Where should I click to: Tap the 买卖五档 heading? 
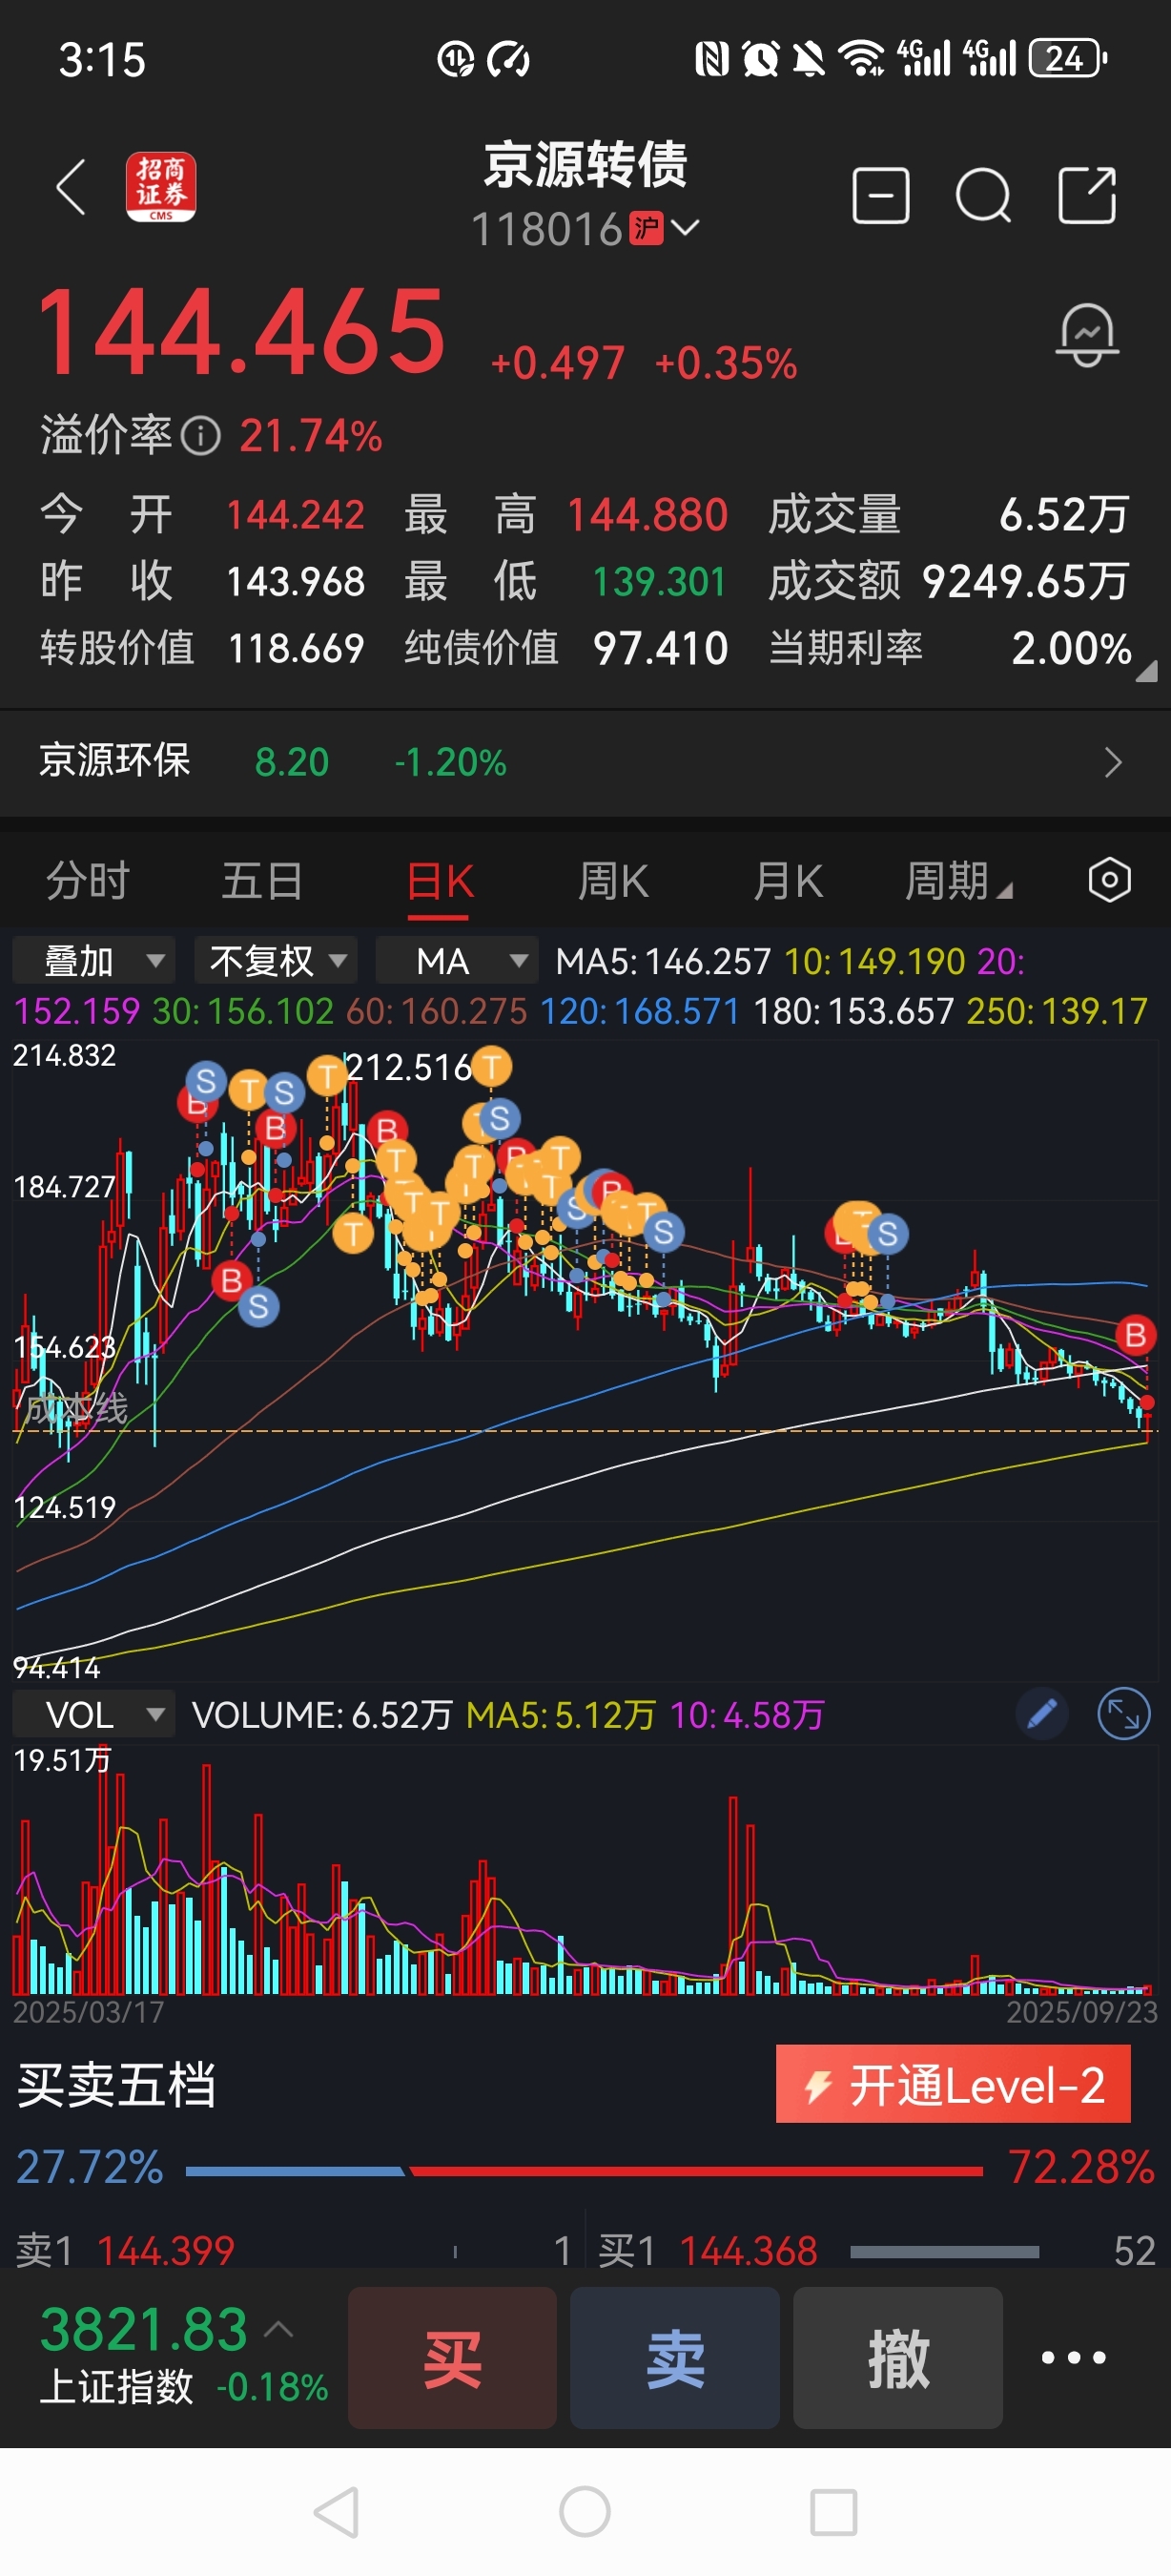[116, 2085]
